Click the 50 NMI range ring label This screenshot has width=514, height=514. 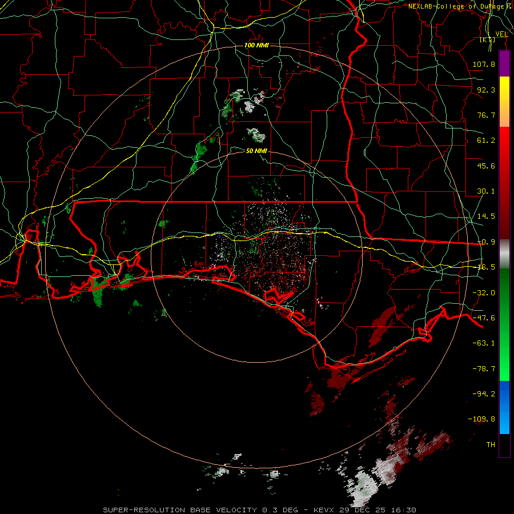[x=256, y=151]
